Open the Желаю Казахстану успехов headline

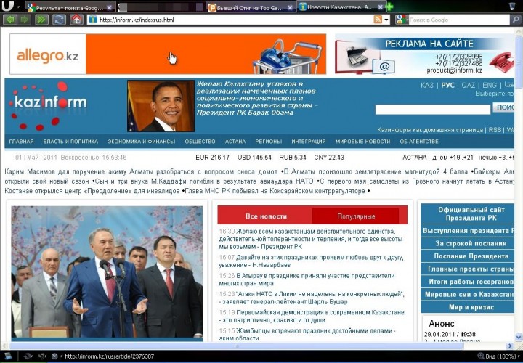click(256, 98)
